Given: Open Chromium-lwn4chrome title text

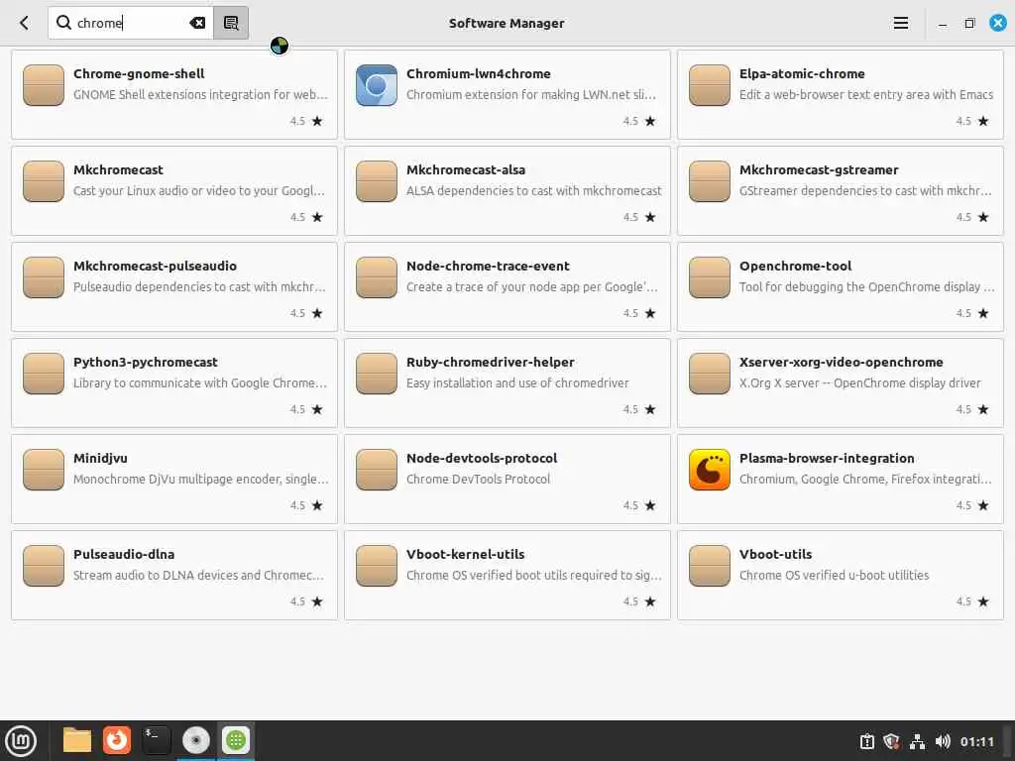Looking at the screenshot, I should [479, 73].
